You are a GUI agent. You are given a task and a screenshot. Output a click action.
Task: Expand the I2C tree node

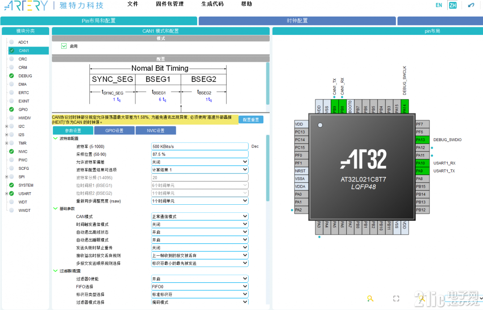tap(6, 126)
